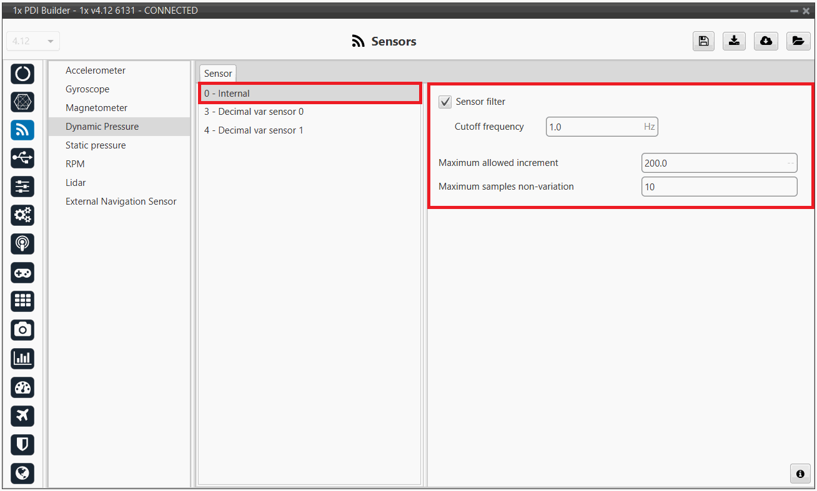Open the camera sidebar icon
This screenshot has height=491, width=817.
click(23, 329)
